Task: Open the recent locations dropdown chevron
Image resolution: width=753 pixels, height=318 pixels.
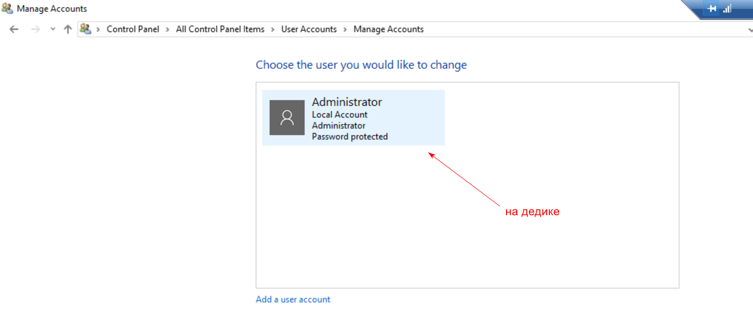Action: (53, 29)
